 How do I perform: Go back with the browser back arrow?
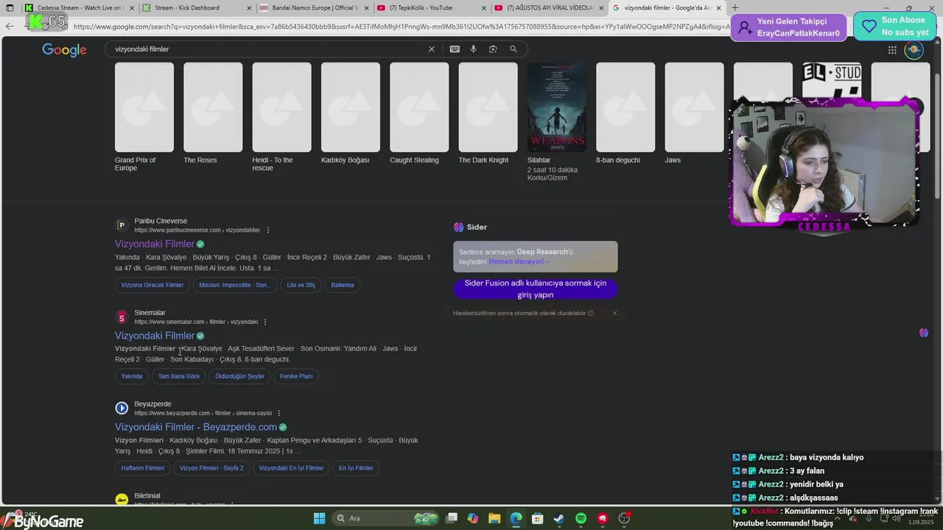9,26
